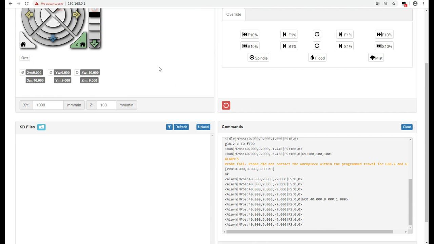Click the 'Probe fail' message line
The width and height of the screenshot is (434, 244).
pos(316,164)
